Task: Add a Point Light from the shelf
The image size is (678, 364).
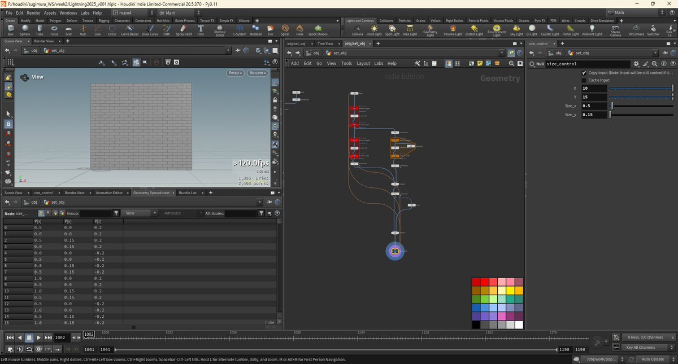Action: tap(374, 30)
